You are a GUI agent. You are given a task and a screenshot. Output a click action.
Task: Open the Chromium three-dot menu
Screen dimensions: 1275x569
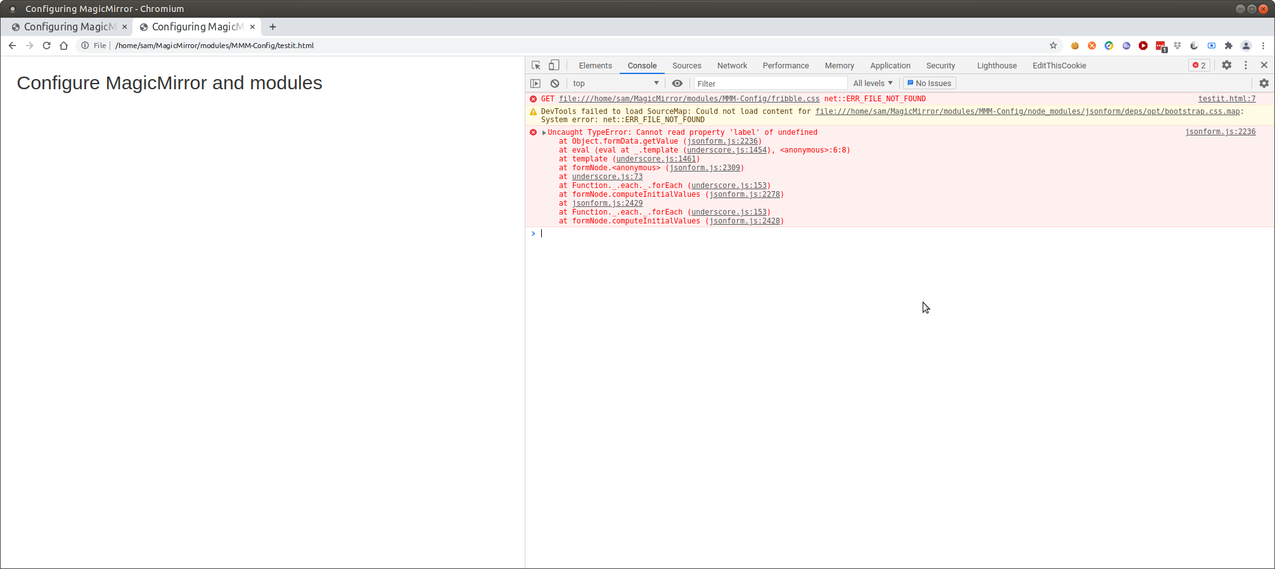tap(1263, 46)
